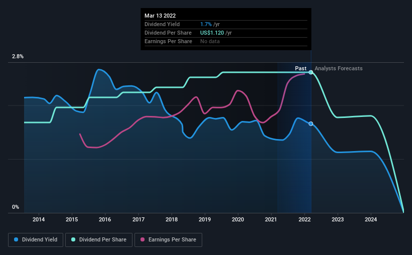This screenshot has height=255, width=412.
Task: Click the US$1.120 dividend per share value
Action: [212, 33]
